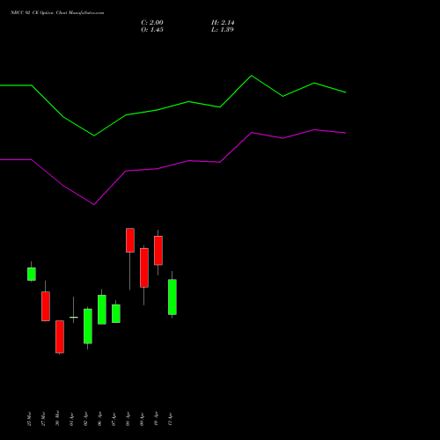Click the 30 Mar date label
Screen dimensions: 440x440
click(57, 418)
